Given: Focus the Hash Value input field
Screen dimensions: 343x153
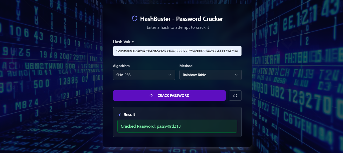Looking at the screenshot, I should click(177, 51).
